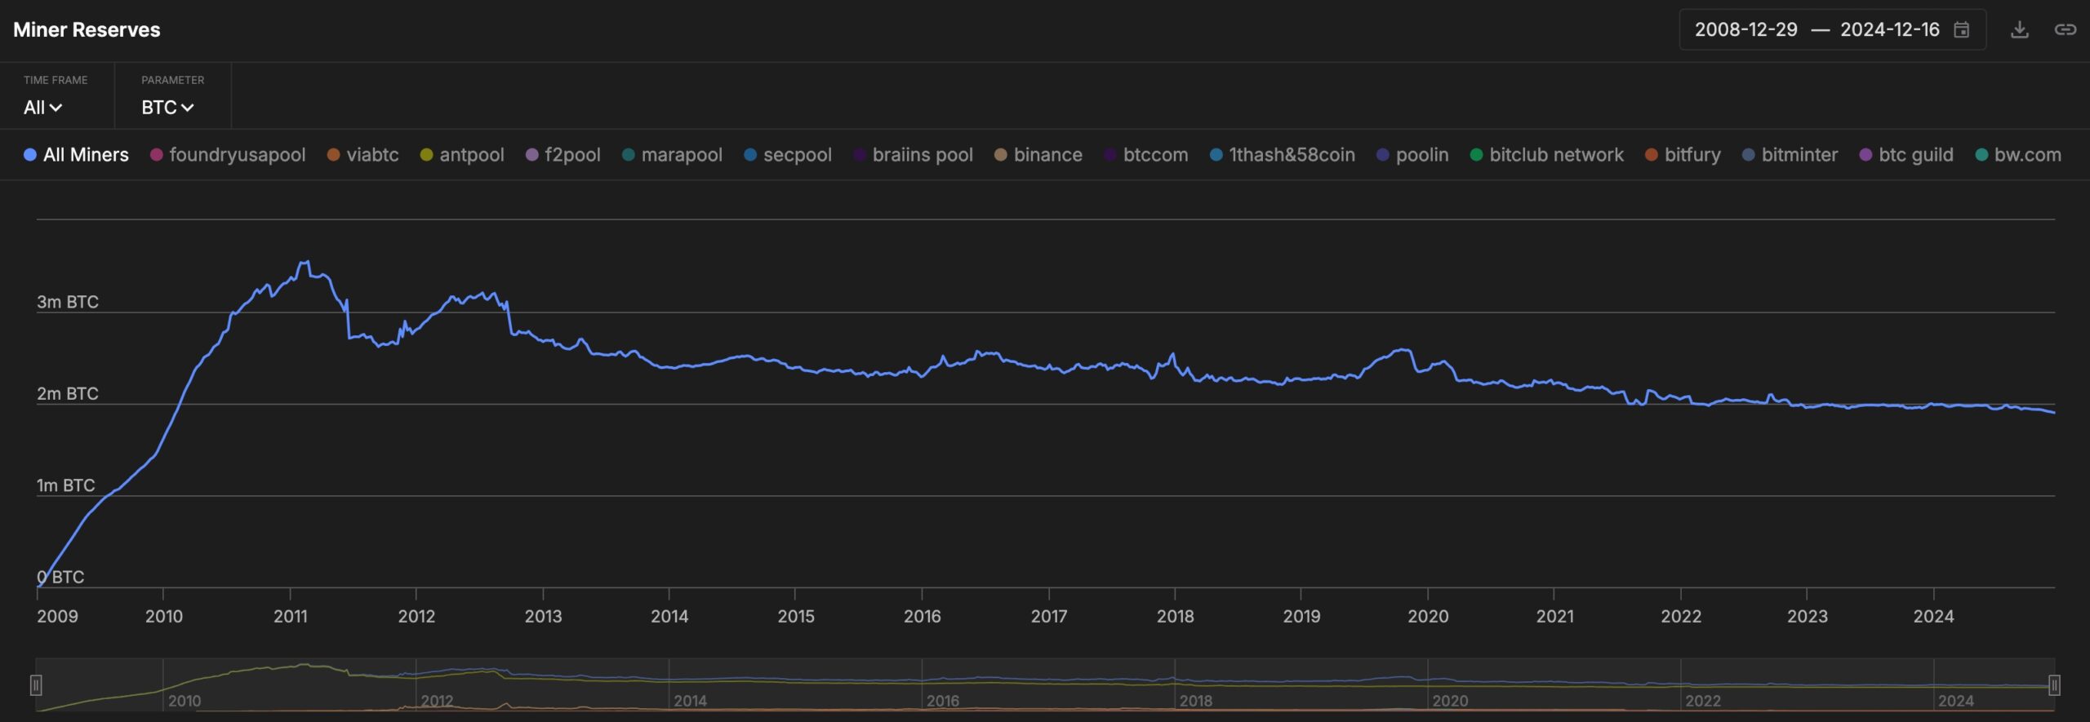Toggle secpool series in legend
This screenshot has height=722, width=2090.
pos(788,155)
